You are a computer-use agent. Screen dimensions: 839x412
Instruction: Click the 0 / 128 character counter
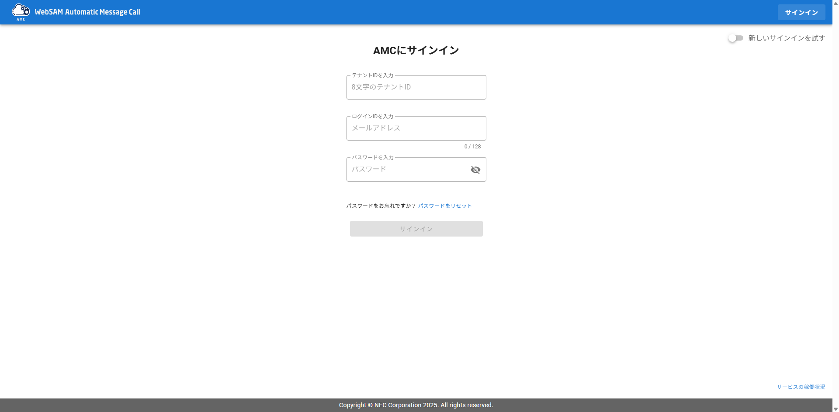tap(472, 147)
